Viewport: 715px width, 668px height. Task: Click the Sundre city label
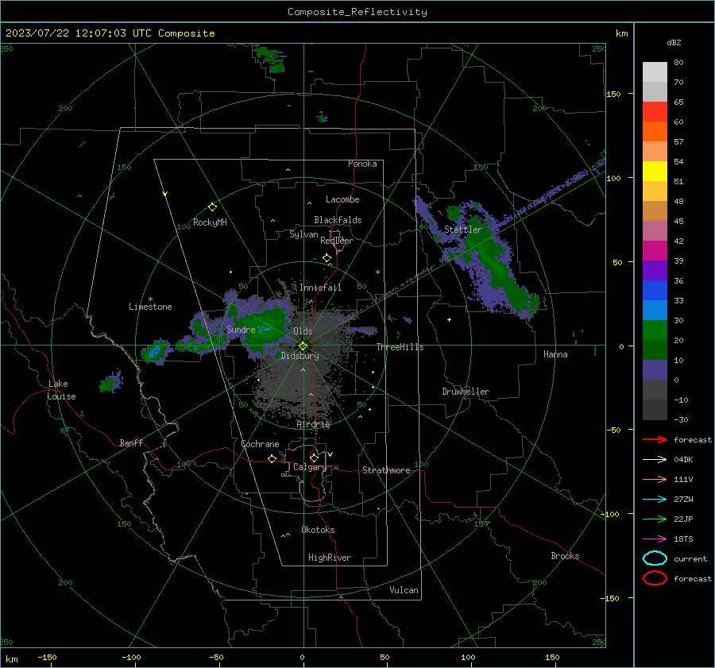241,330
